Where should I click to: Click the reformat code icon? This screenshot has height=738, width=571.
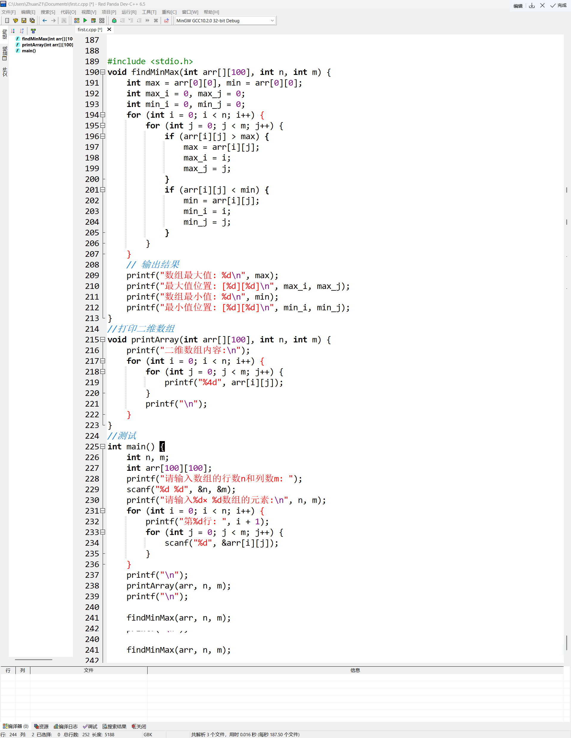tap(64, 21)
